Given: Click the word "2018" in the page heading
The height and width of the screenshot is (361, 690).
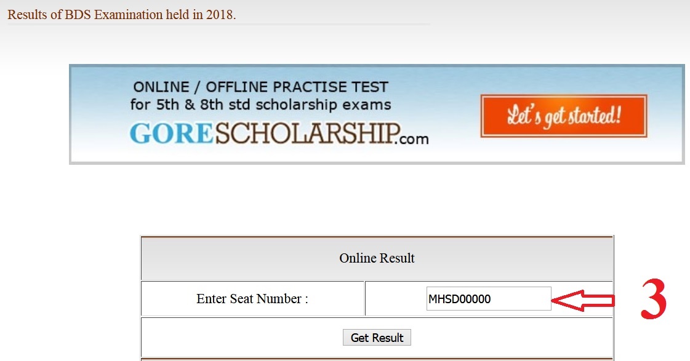Looking at the screenshot, I should coord(220,14).
